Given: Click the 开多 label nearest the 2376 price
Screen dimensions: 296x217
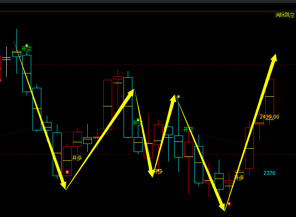Looking at the screenshot, I should [239, 178].
